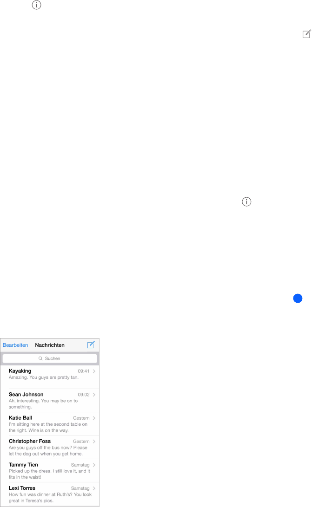Screen dimensions: 312x507
Task: Click the Samstag label on Lexi Torres
Action: 80,488
